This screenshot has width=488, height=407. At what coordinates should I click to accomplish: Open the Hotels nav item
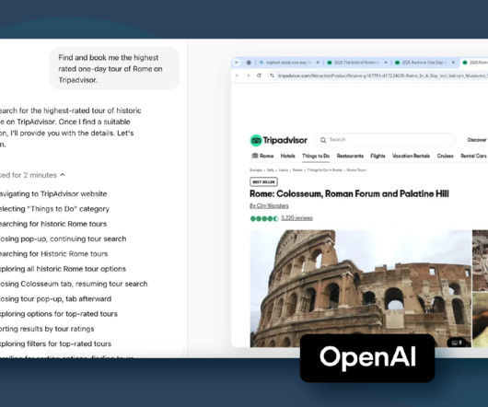pos(287,156)
